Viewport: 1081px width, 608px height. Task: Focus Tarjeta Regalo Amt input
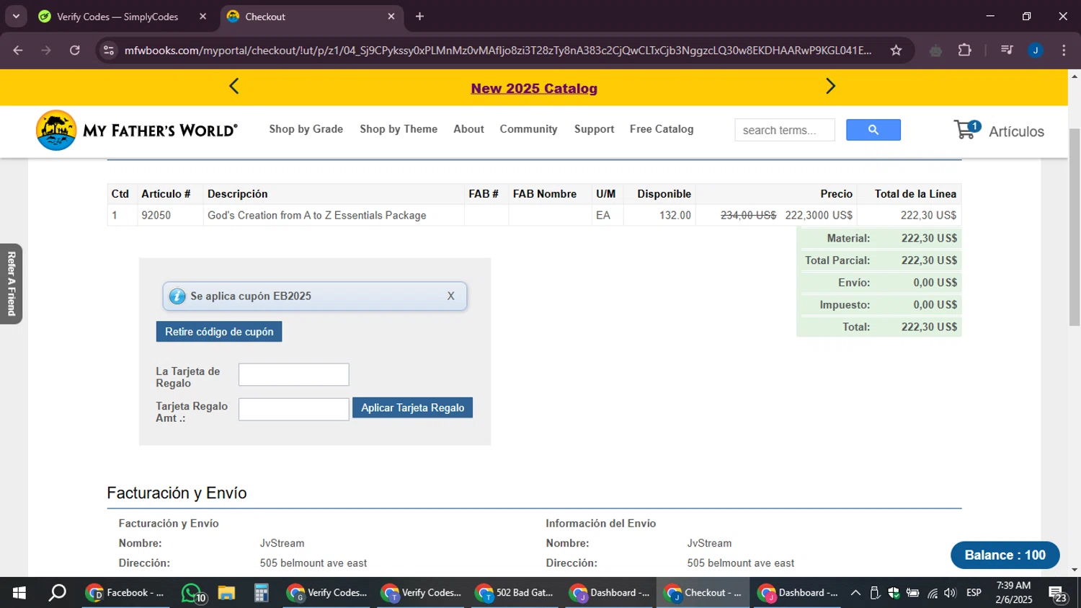[x=294, y=409]
